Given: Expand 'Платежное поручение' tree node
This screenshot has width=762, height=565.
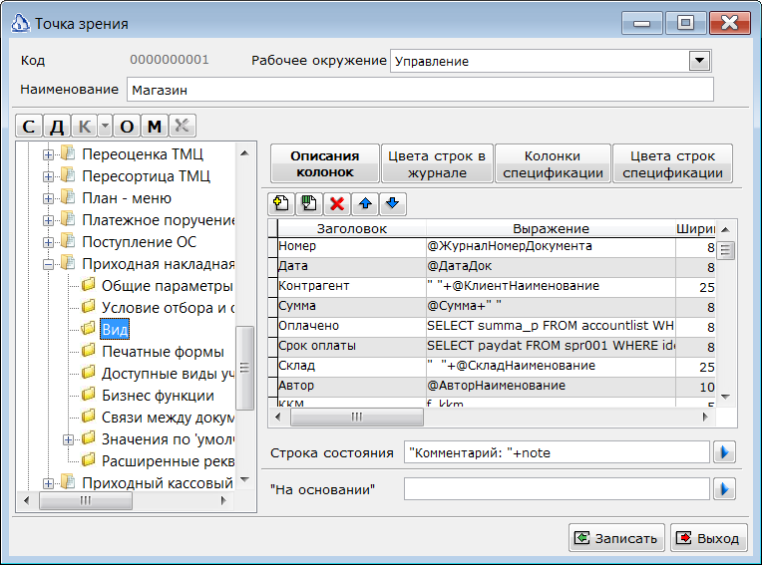Looking at the screenshot, I should click(x=48, y=220).
